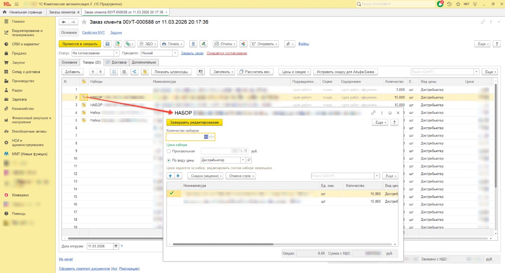The height and width of the screenshot is (273, 505).
Task: Click the search field in the НАБОР dialog
Action: (x=342, y=176)
